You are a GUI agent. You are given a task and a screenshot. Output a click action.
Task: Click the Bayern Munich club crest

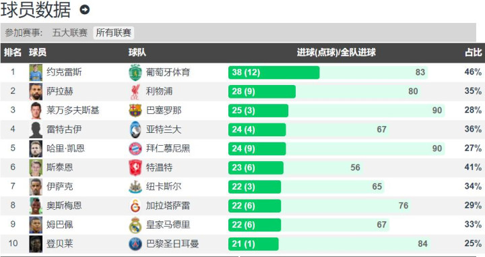135,148
